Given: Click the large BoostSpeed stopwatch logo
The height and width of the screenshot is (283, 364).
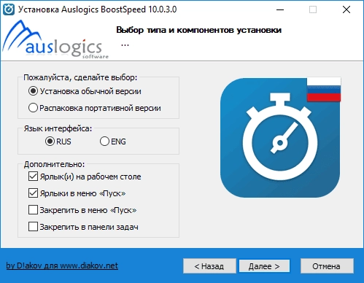Looking at the screenshot, I should [280, 138].
